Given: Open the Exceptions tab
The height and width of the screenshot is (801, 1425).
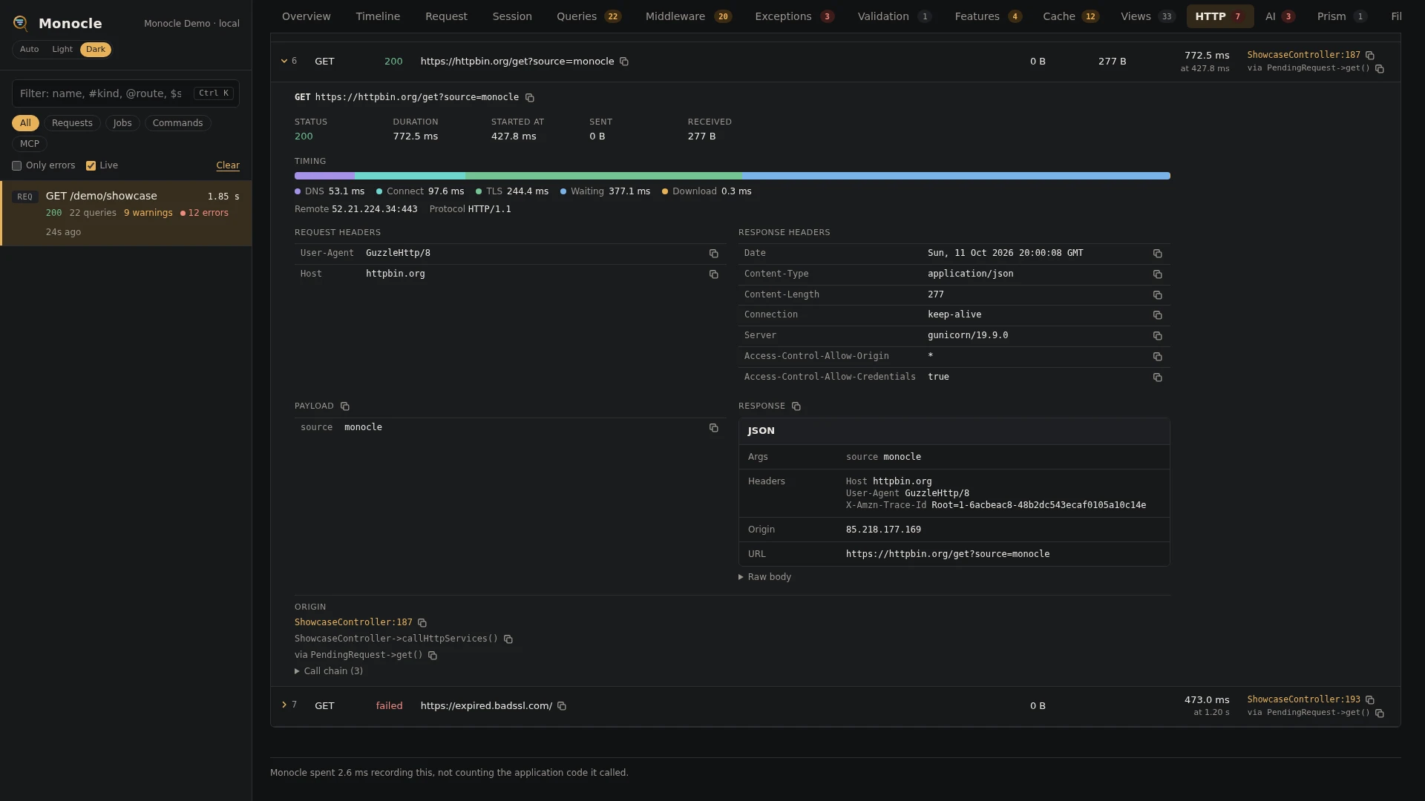Looking at the screenshot, I should (x=794, y=16).
